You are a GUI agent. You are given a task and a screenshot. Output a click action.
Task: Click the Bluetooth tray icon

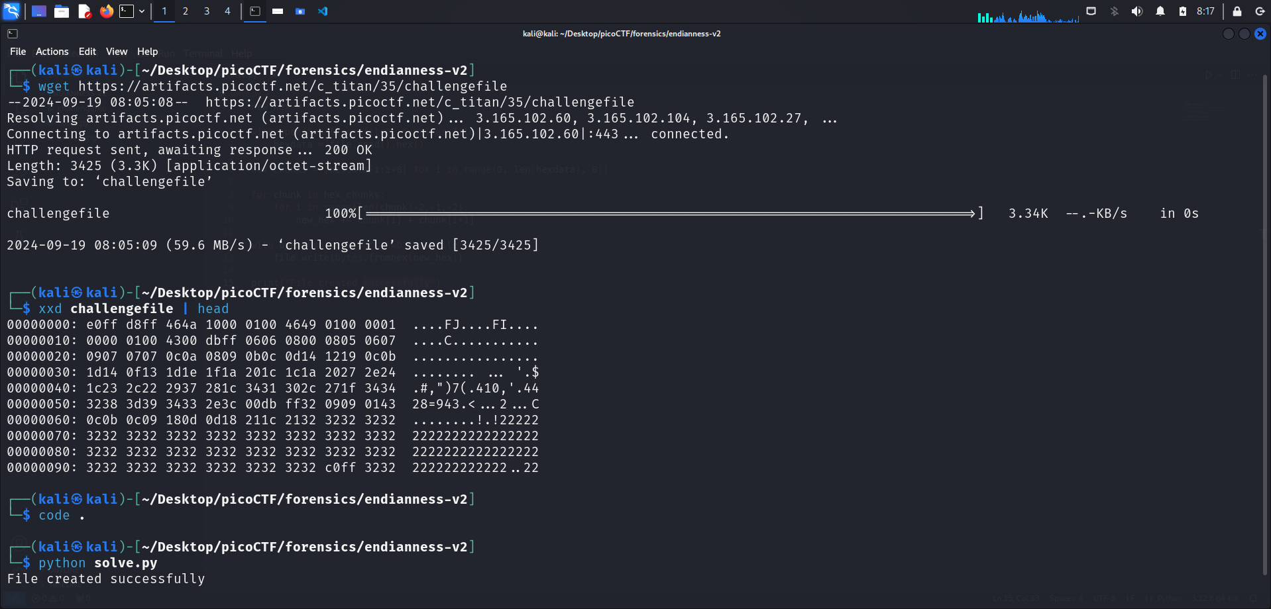click(1115, 11)
